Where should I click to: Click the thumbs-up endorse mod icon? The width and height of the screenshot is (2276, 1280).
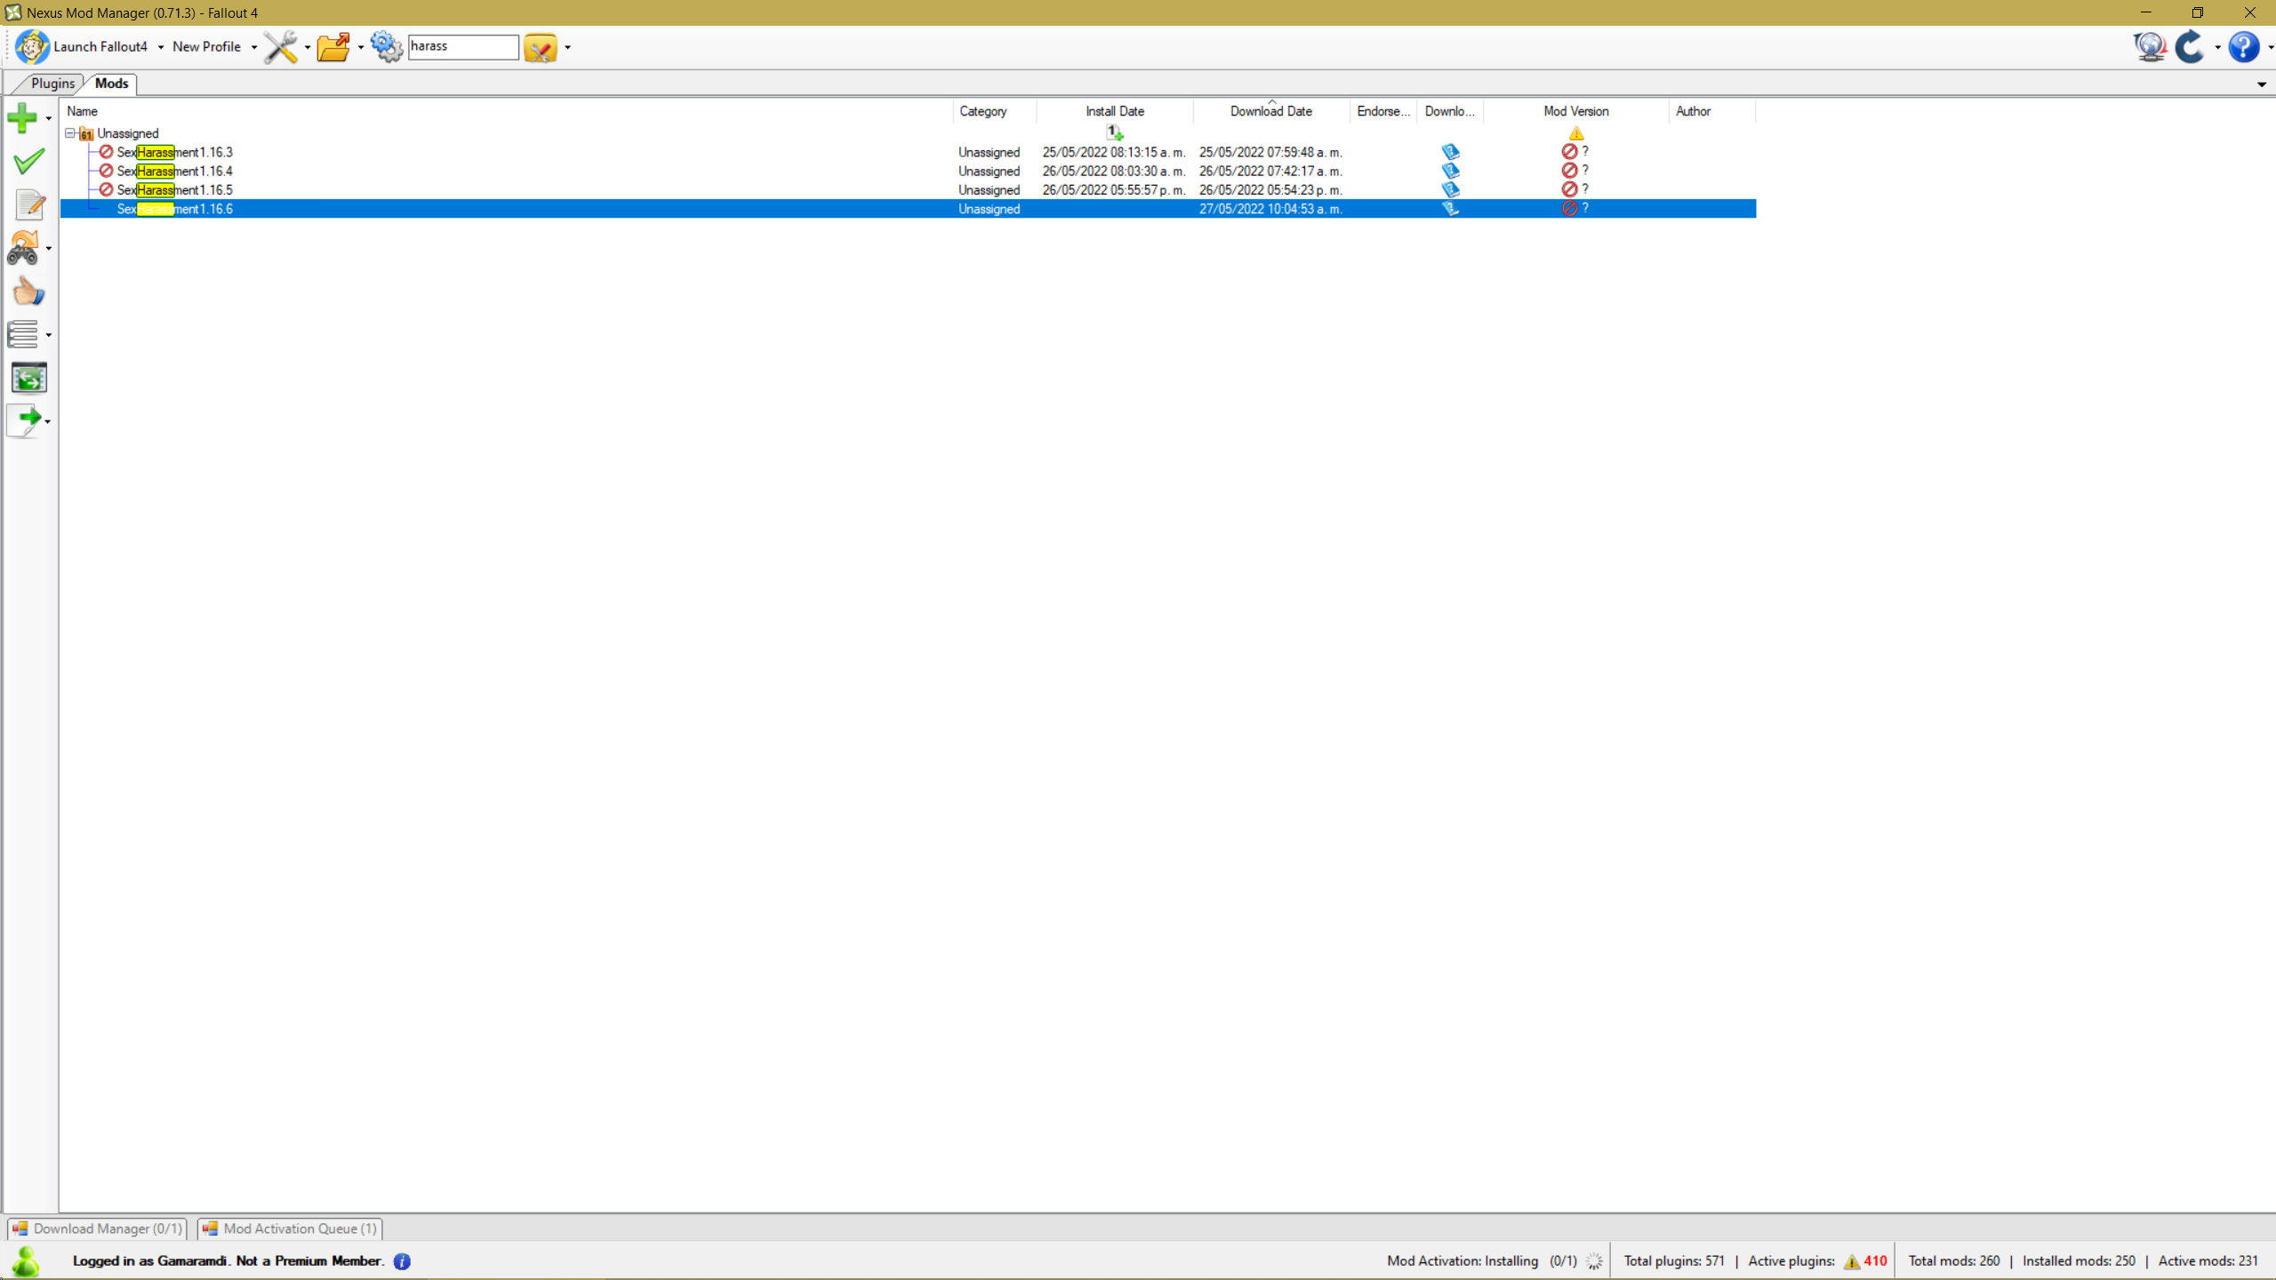28,292
